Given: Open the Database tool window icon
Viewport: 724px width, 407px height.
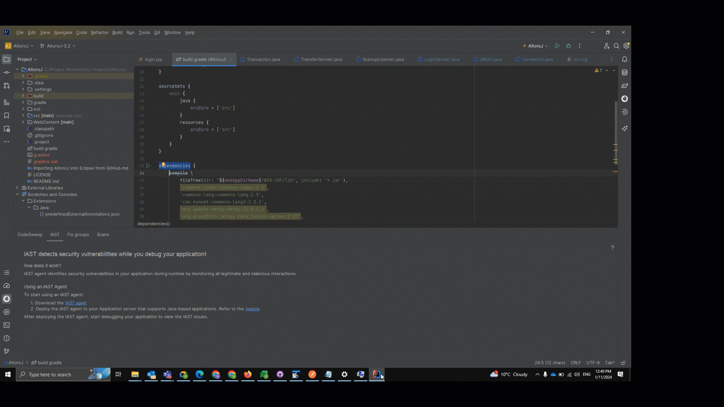Looking at the screenshot, I should tap(625, 72).
